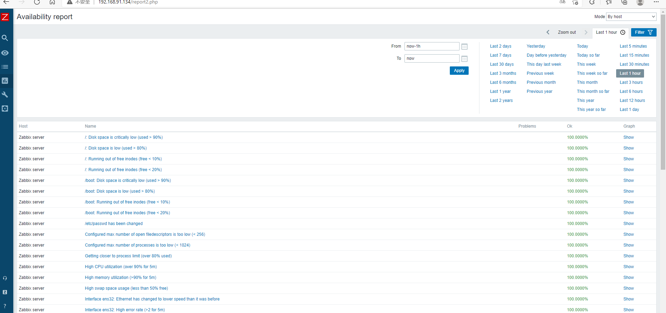Screen dimensions: 666x313
Task: Select This month range
Action: pos(587,82)
